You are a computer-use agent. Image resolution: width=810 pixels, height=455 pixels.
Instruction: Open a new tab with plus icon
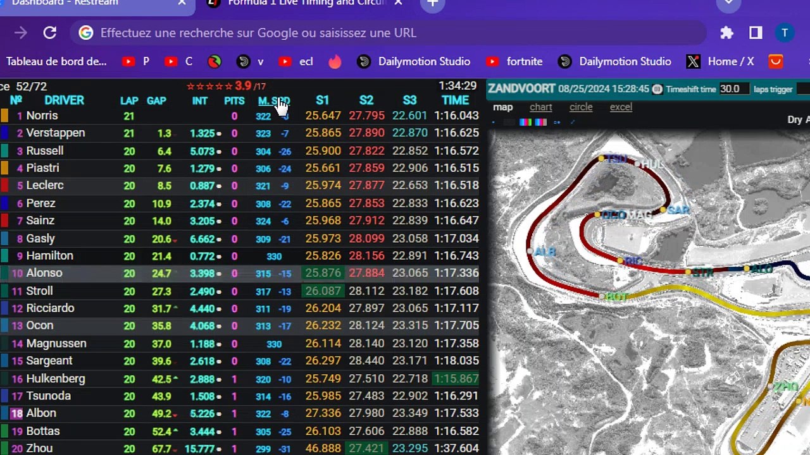pyautogui.click(x=432, y=3)
